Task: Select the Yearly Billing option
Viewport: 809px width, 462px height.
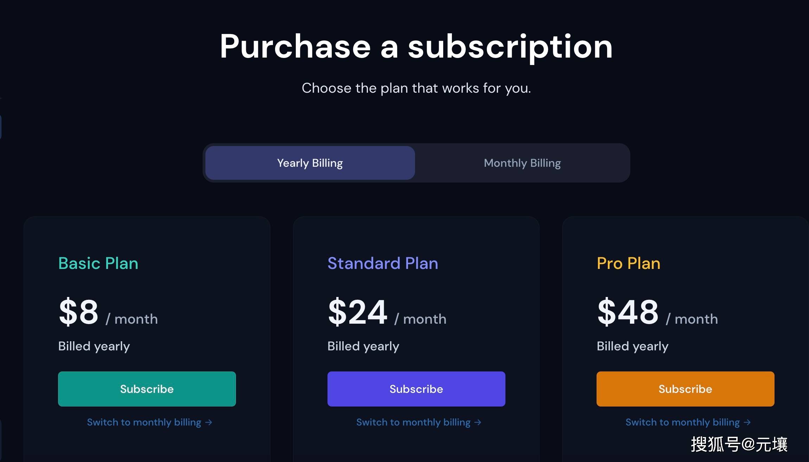Action: (310, 163)
